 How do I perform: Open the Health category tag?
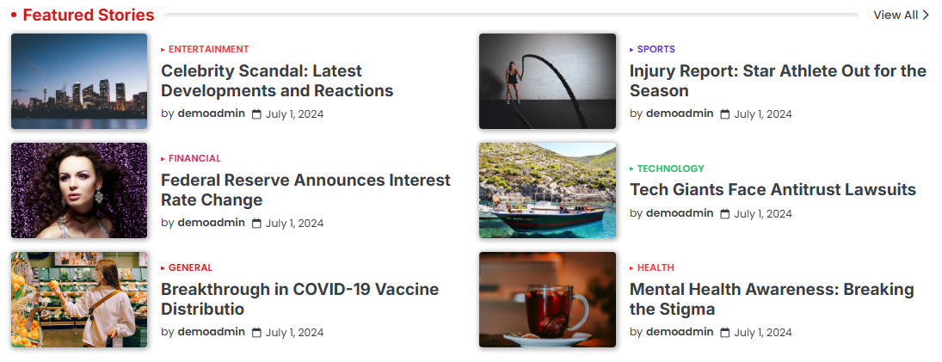(x=656, y=267)
